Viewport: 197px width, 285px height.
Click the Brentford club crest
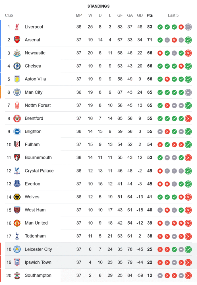click(x=17, y=118)
